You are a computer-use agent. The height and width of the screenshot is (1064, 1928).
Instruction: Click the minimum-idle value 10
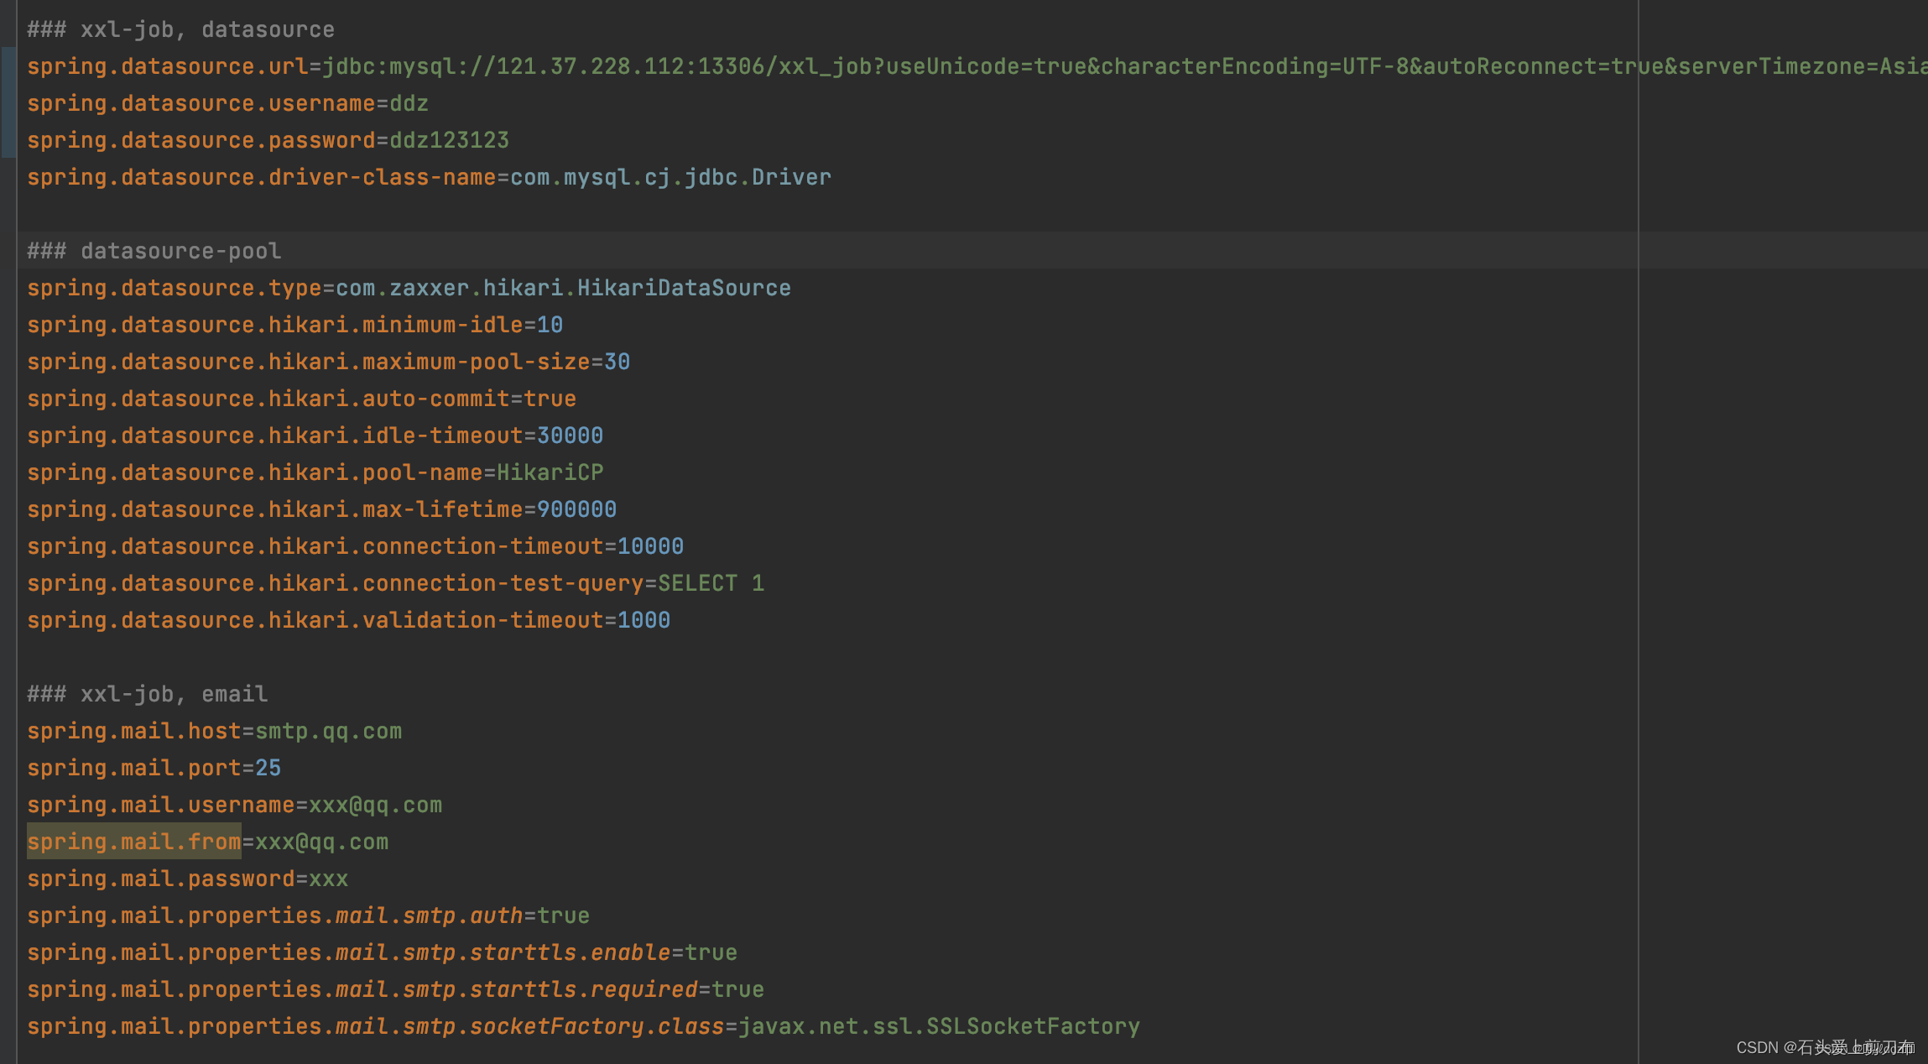[x=550, y=325]
